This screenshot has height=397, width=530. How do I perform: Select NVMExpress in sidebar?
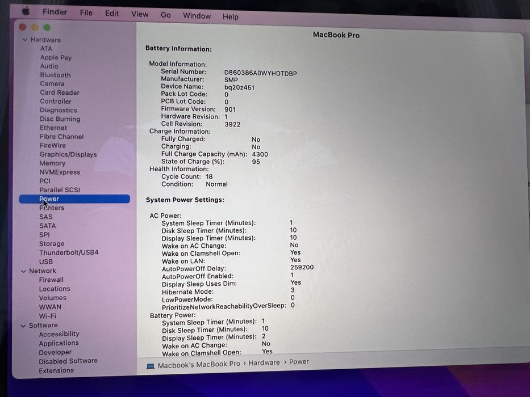pyautogui.click(x=60, y=172)
